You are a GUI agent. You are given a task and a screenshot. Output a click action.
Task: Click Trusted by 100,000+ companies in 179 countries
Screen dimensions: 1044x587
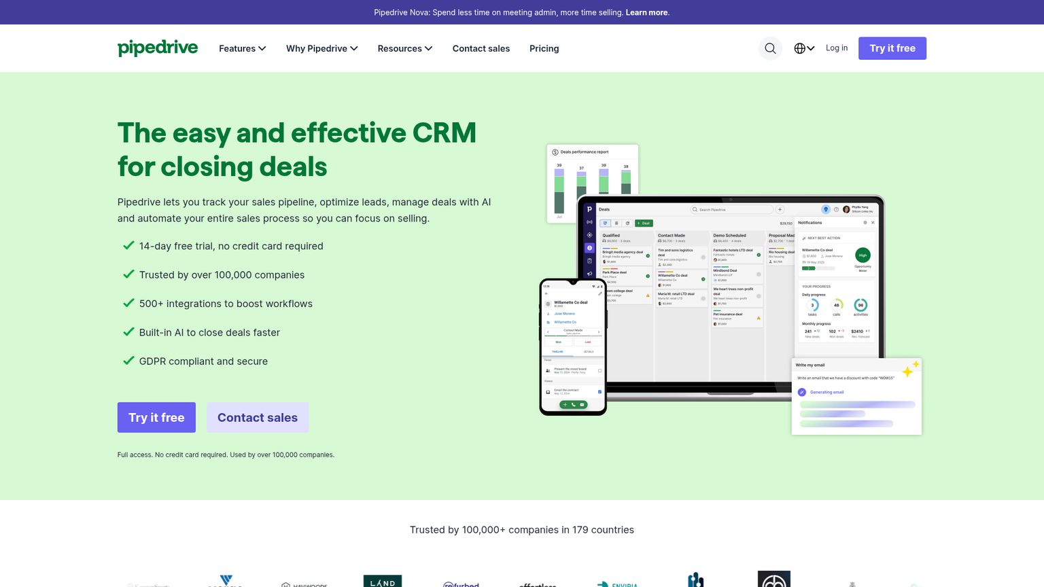[x=522, y=530]
